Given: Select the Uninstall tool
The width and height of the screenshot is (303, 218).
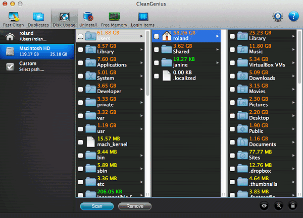Looking at the screenshot, I should pos(88,19).
